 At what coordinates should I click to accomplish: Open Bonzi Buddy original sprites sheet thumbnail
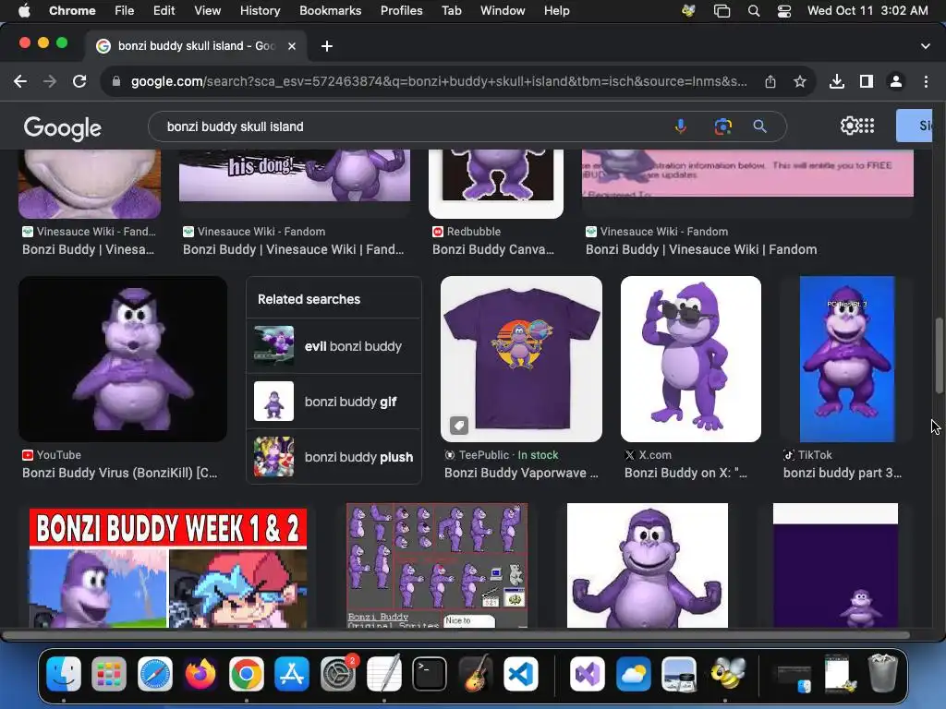(437, 566)
